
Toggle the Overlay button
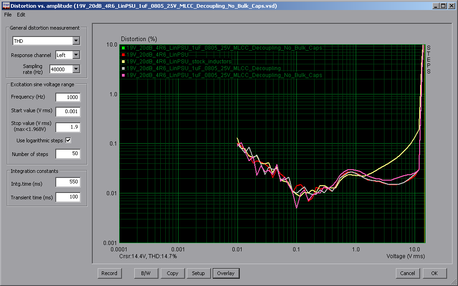click(226, 273)
